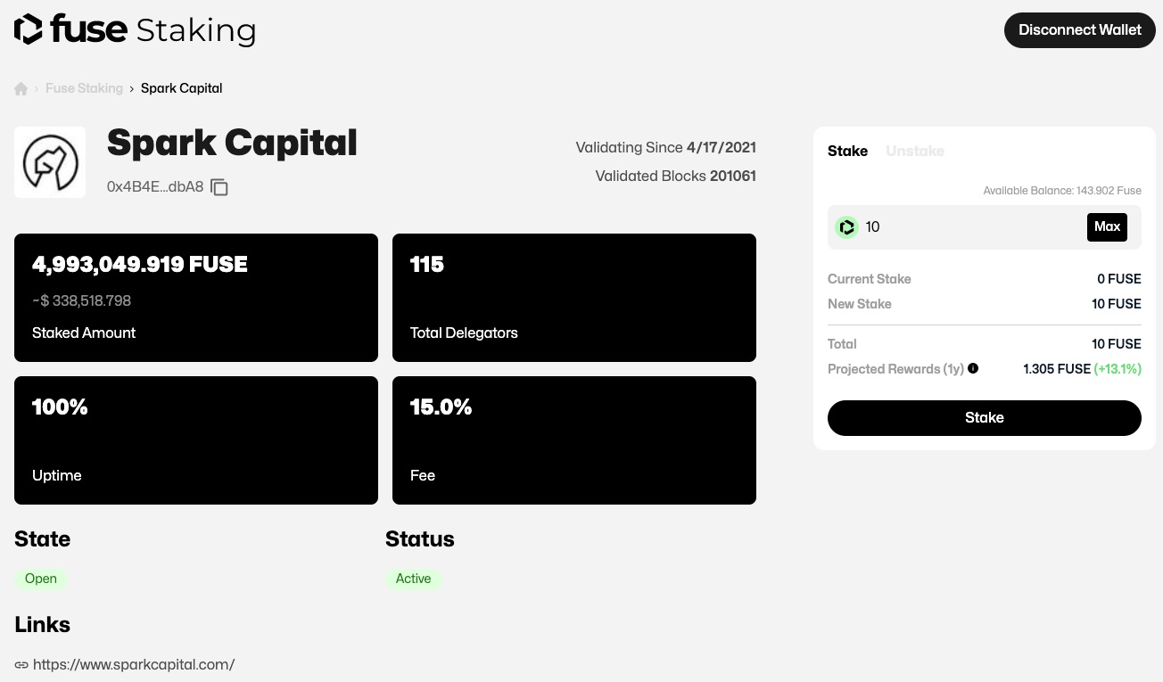Copy the validator address with the copy icon
The height and width of the screenshot is (682, 1163).
click(x=219, y=187)
